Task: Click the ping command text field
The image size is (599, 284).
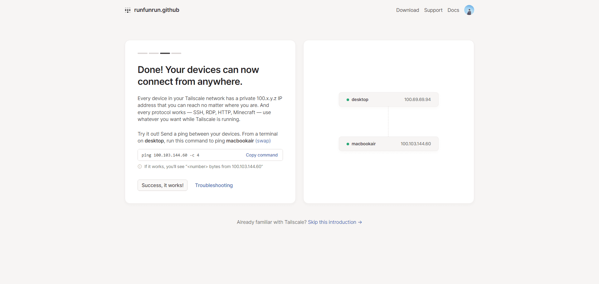Action: click(x=210, y=155)
